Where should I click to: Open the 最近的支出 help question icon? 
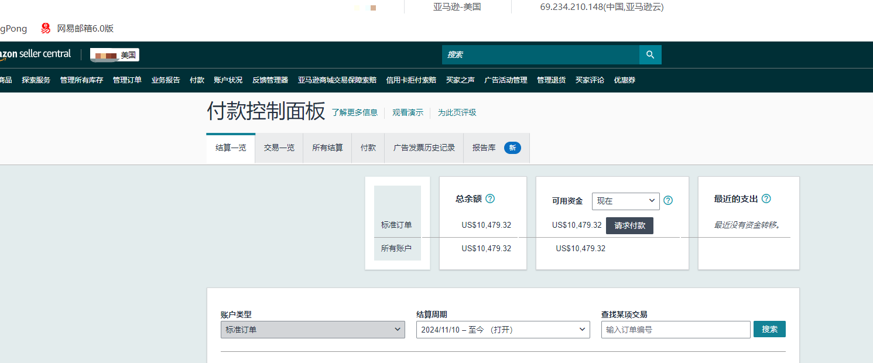tap(766, 198)
